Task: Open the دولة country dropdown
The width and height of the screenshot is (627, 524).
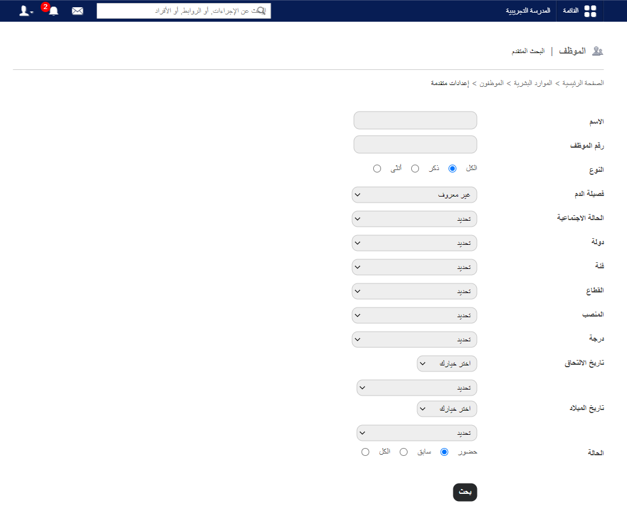Action: tap(414, 243)
